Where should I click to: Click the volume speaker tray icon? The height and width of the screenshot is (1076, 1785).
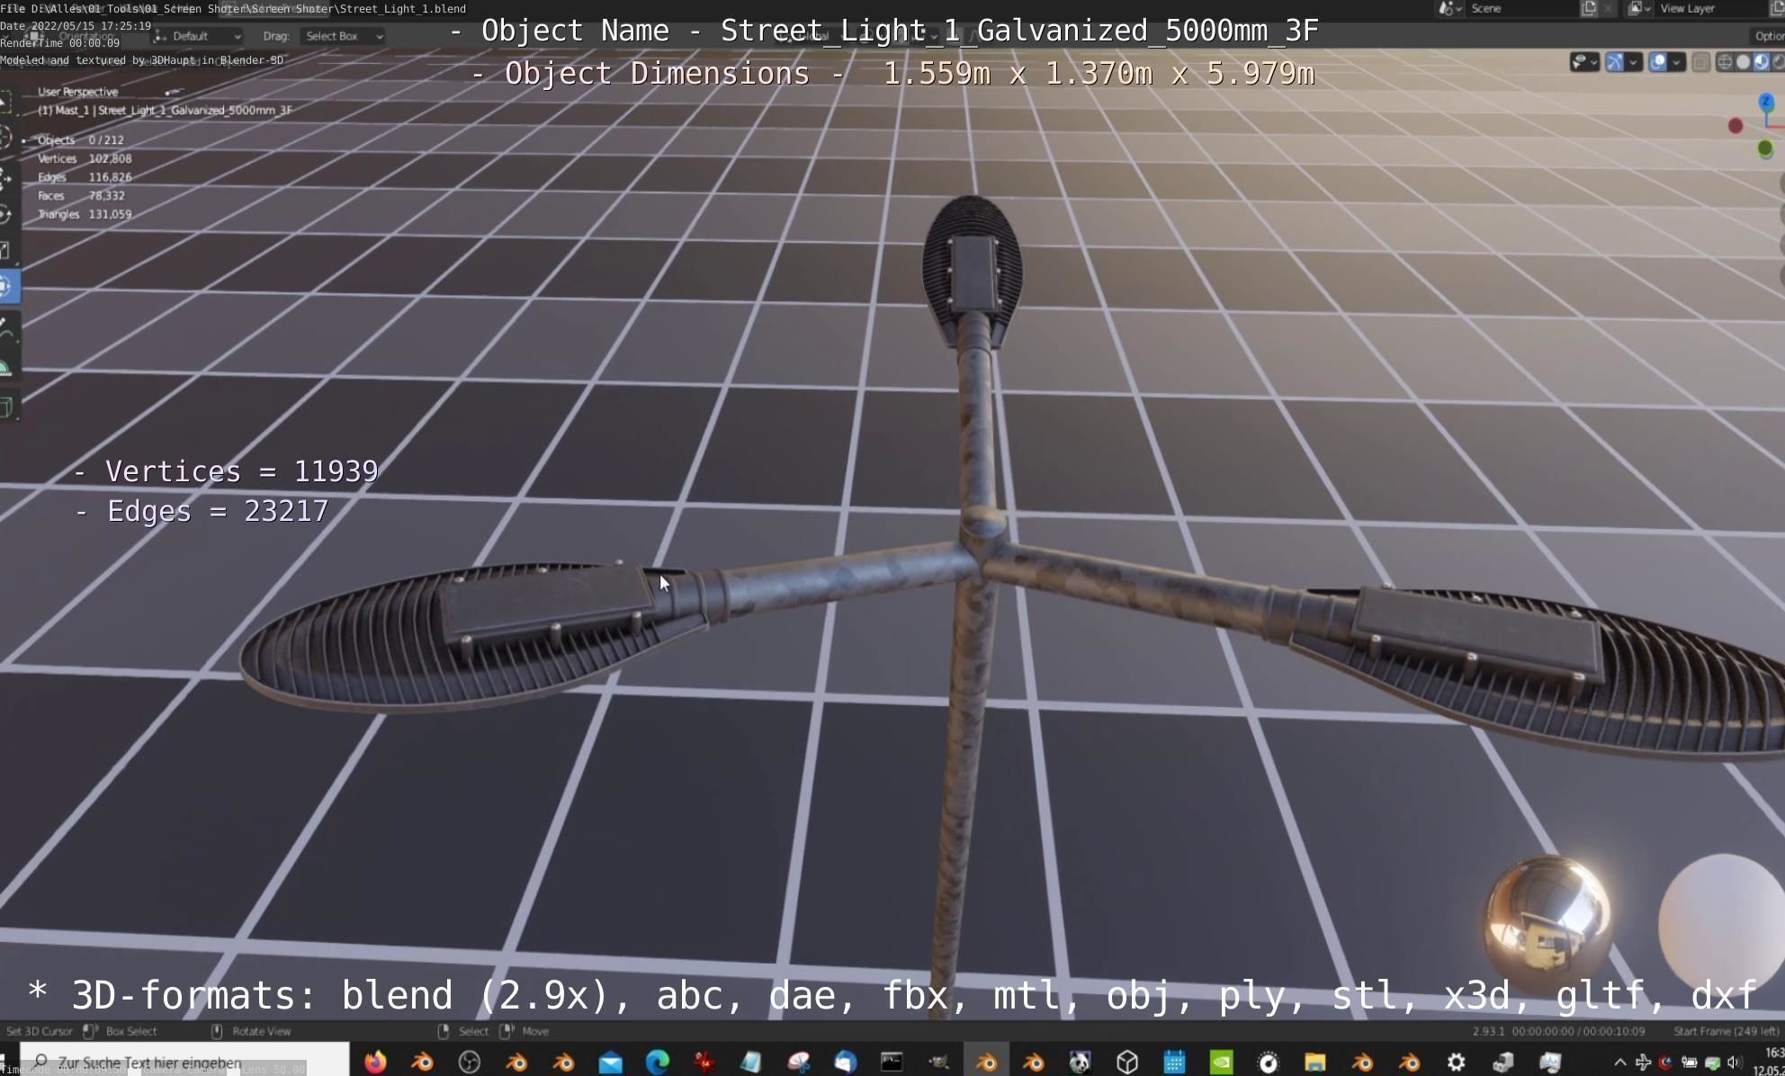(x=1735, y=1063)
